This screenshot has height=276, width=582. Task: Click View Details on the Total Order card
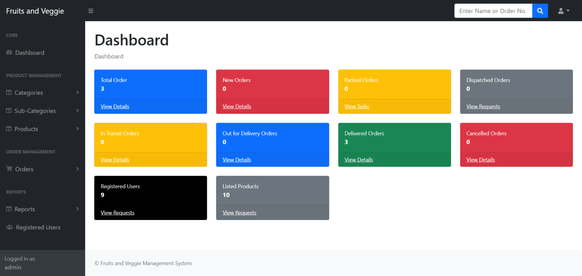(x=115, y=106)
